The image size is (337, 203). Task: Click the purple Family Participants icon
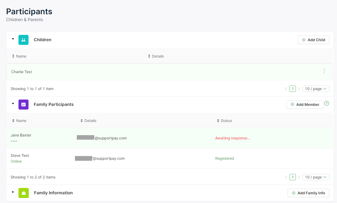(x=23, y=105)
